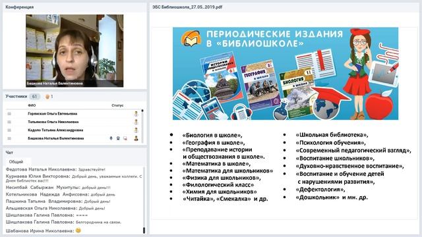Screen dimensions: 422x237
Task: Click the webcam icon in Башкова's row
Action: (118, 138)
